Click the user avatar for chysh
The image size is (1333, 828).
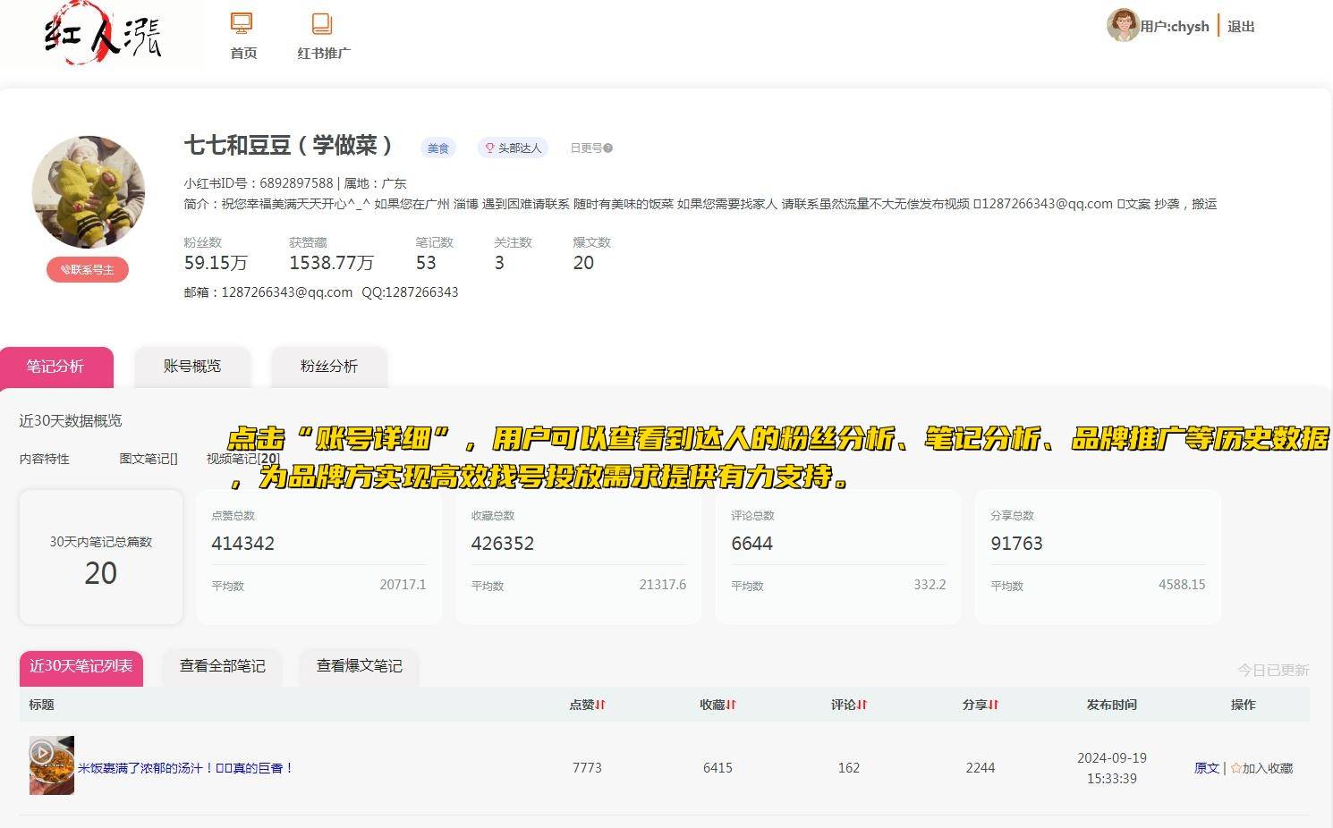pos(1123,26)
